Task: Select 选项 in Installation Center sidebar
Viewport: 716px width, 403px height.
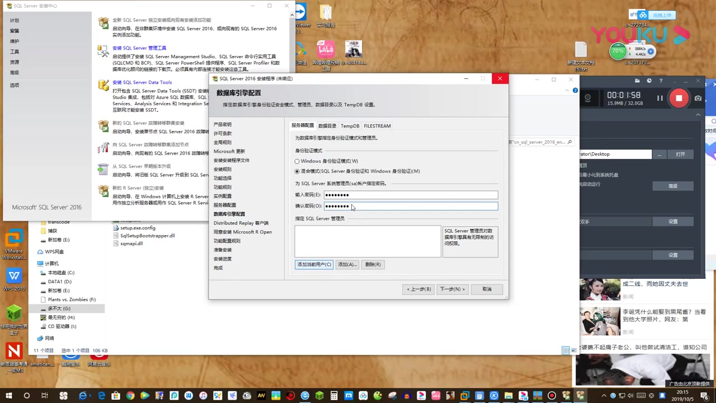Action: point(15,85)
